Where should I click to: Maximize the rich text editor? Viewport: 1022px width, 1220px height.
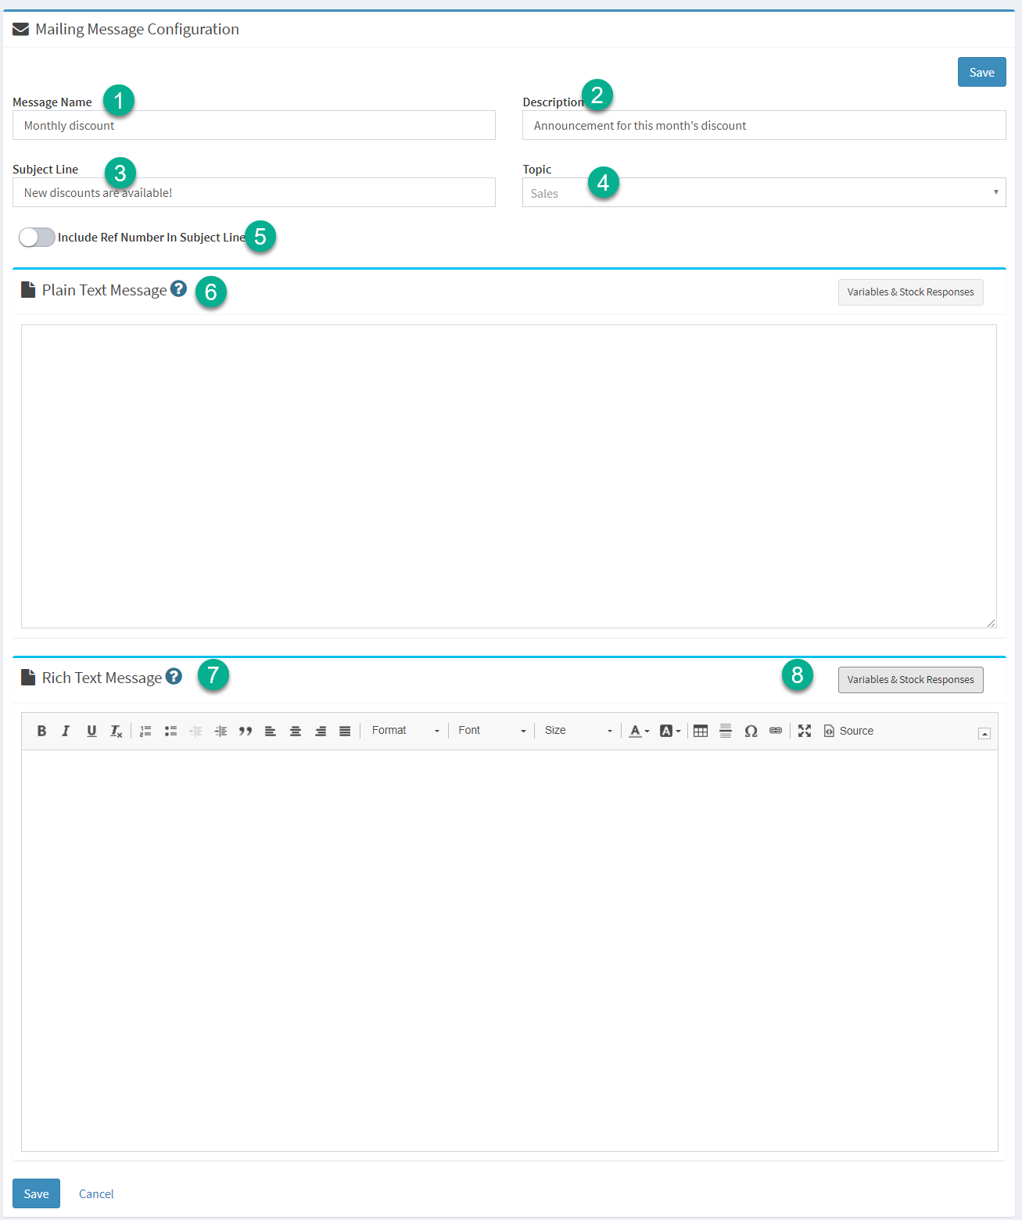pos(805,731)
